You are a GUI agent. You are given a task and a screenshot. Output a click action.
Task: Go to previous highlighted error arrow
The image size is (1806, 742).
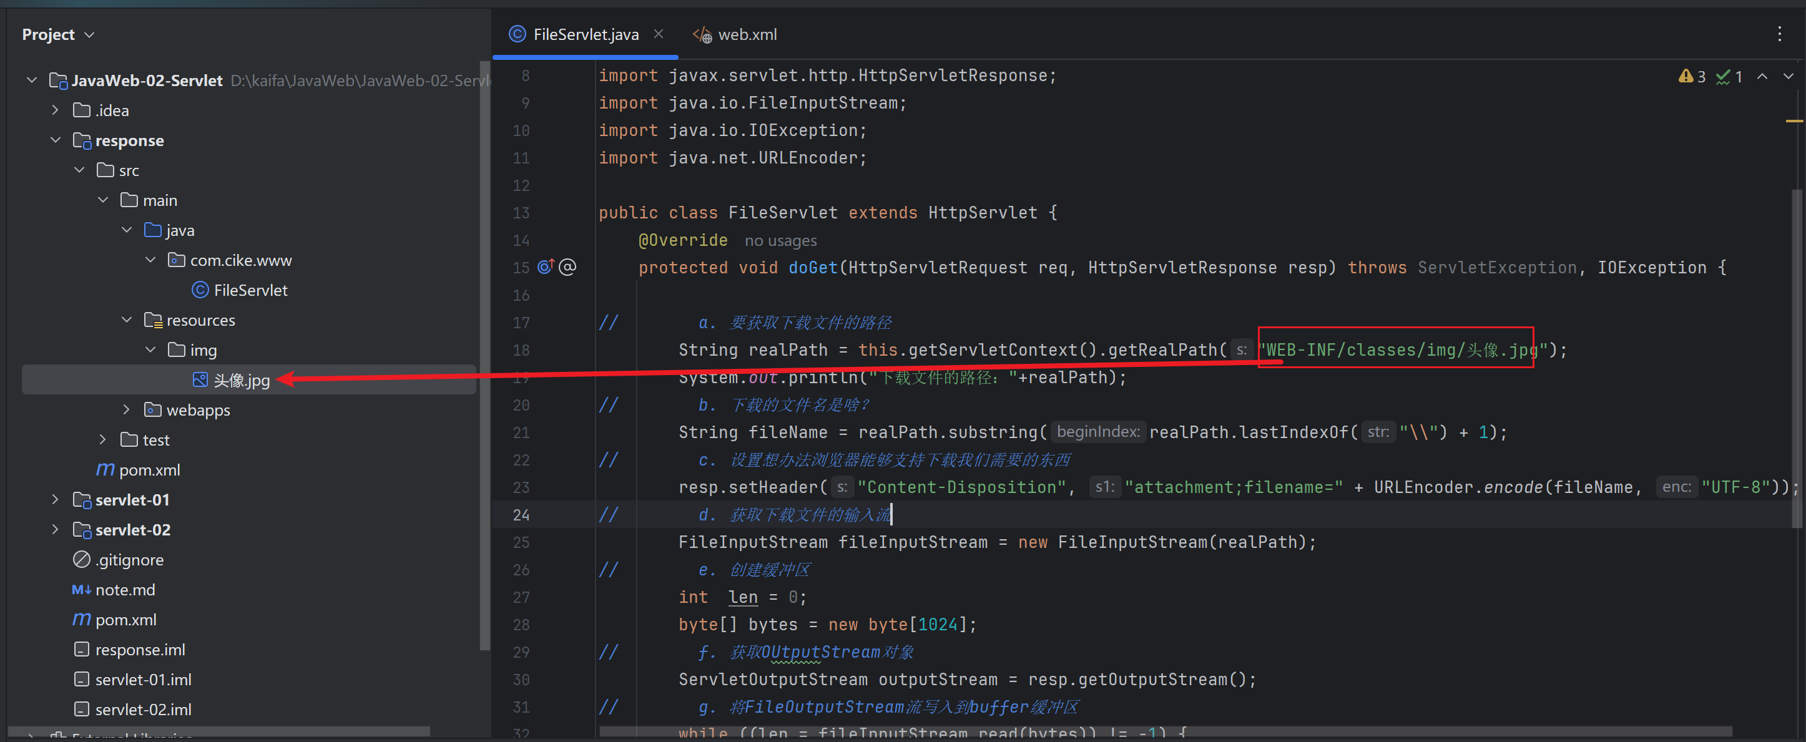tap(1762, 76)
